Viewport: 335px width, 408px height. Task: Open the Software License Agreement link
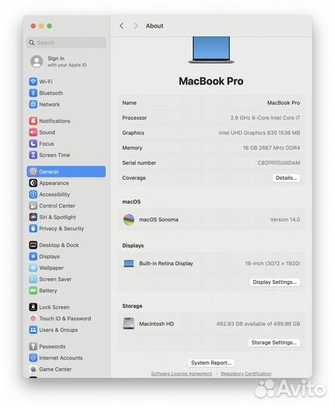click(x=181, y=374)
